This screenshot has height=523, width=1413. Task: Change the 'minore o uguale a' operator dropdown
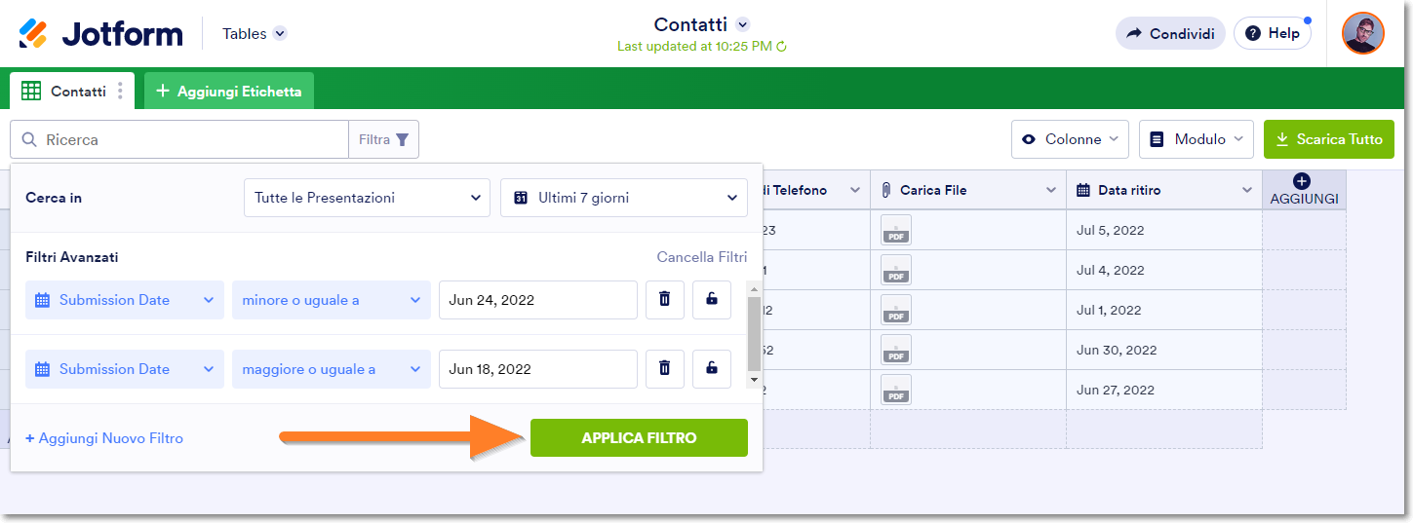(x=331, y=300)
